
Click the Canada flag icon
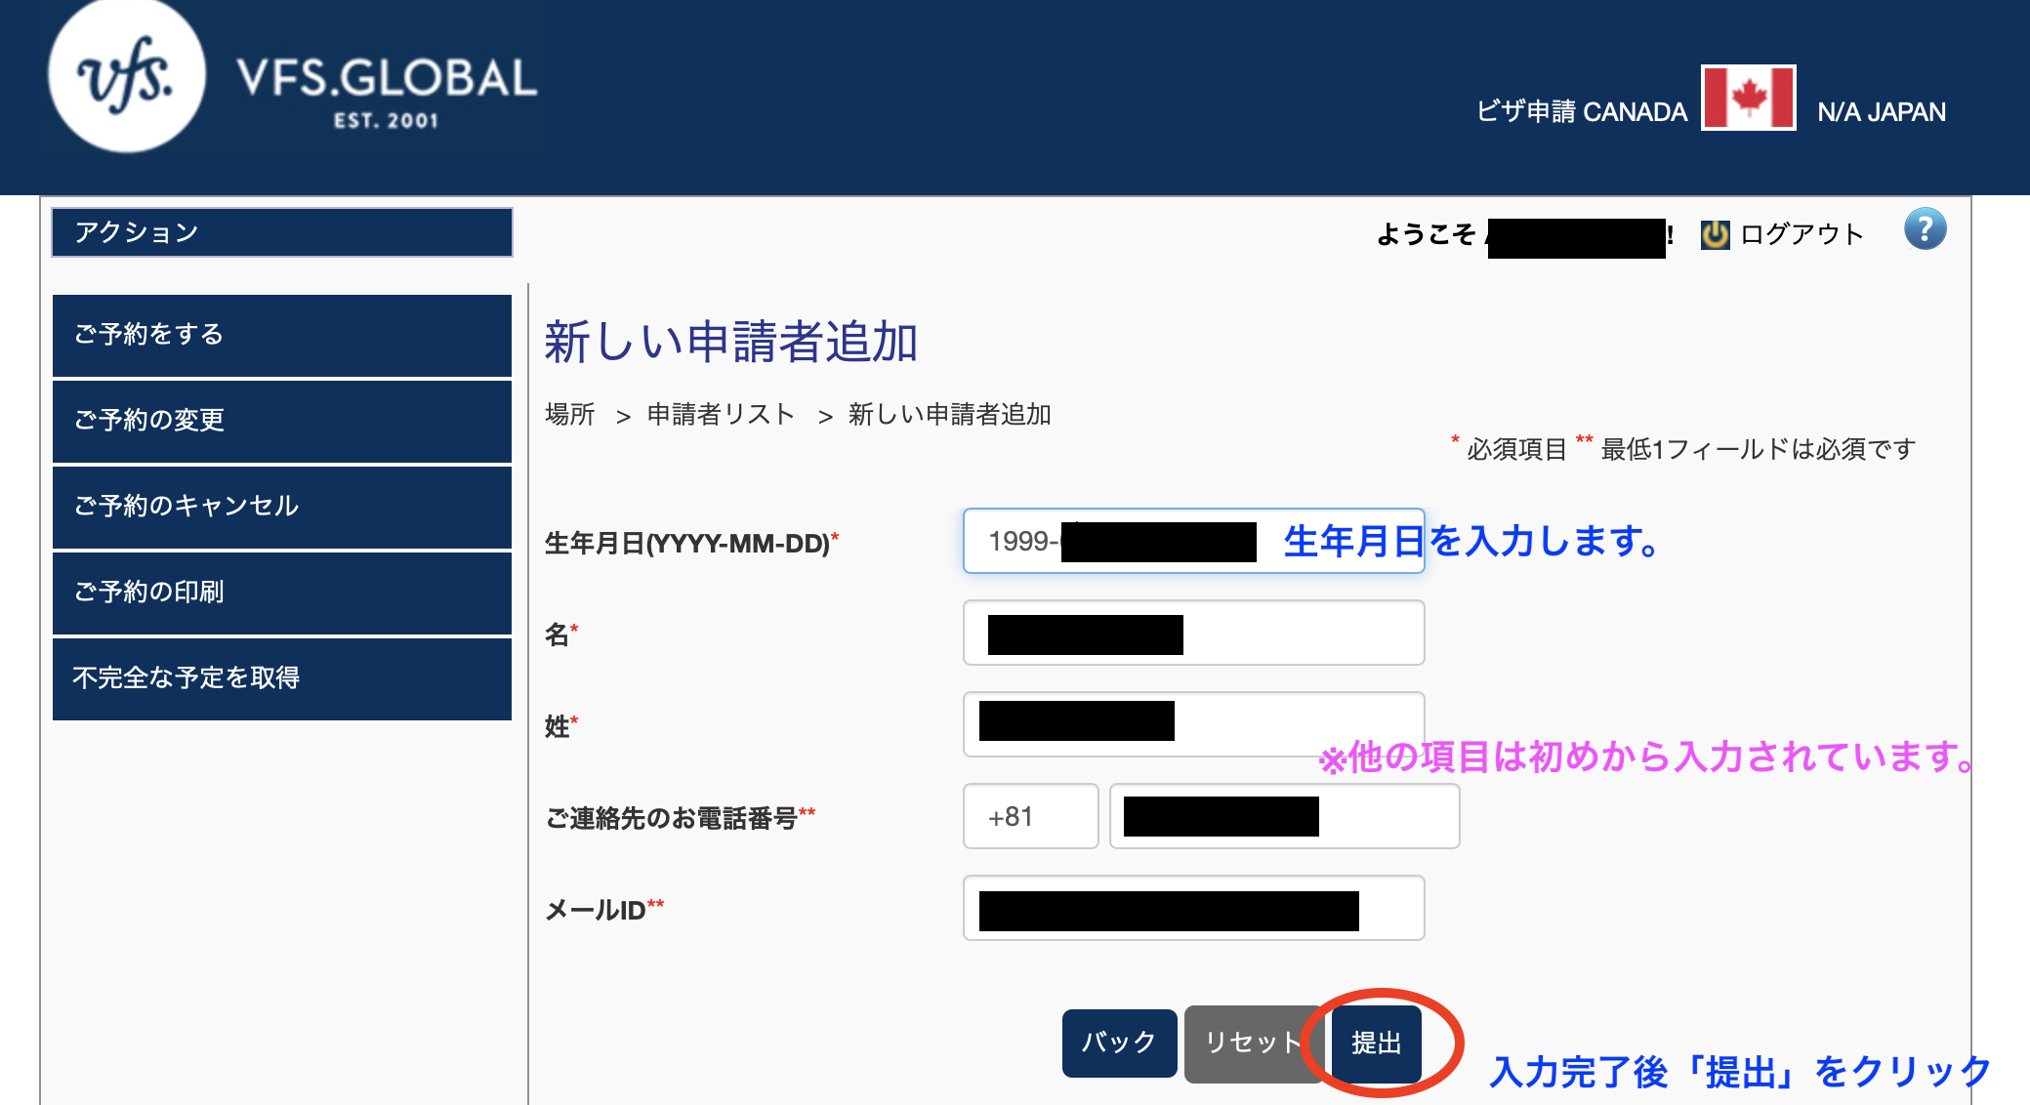(1748, 98)
